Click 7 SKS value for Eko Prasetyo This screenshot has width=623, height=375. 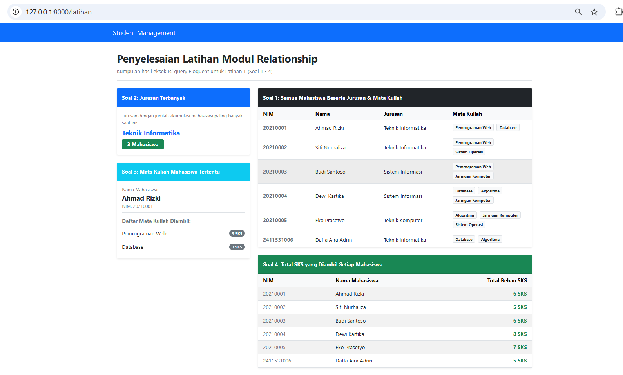click(520, 347)
